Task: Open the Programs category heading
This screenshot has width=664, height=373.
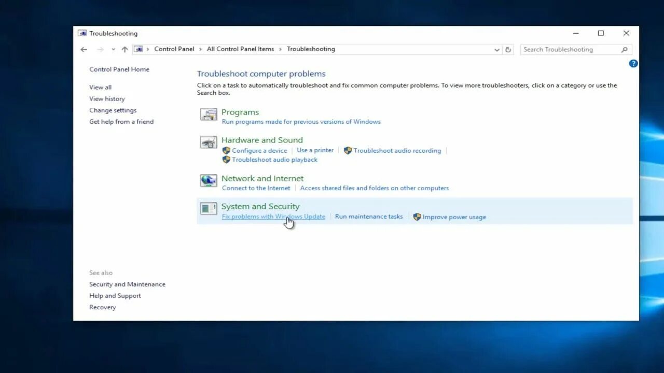Action: point(240,112)
